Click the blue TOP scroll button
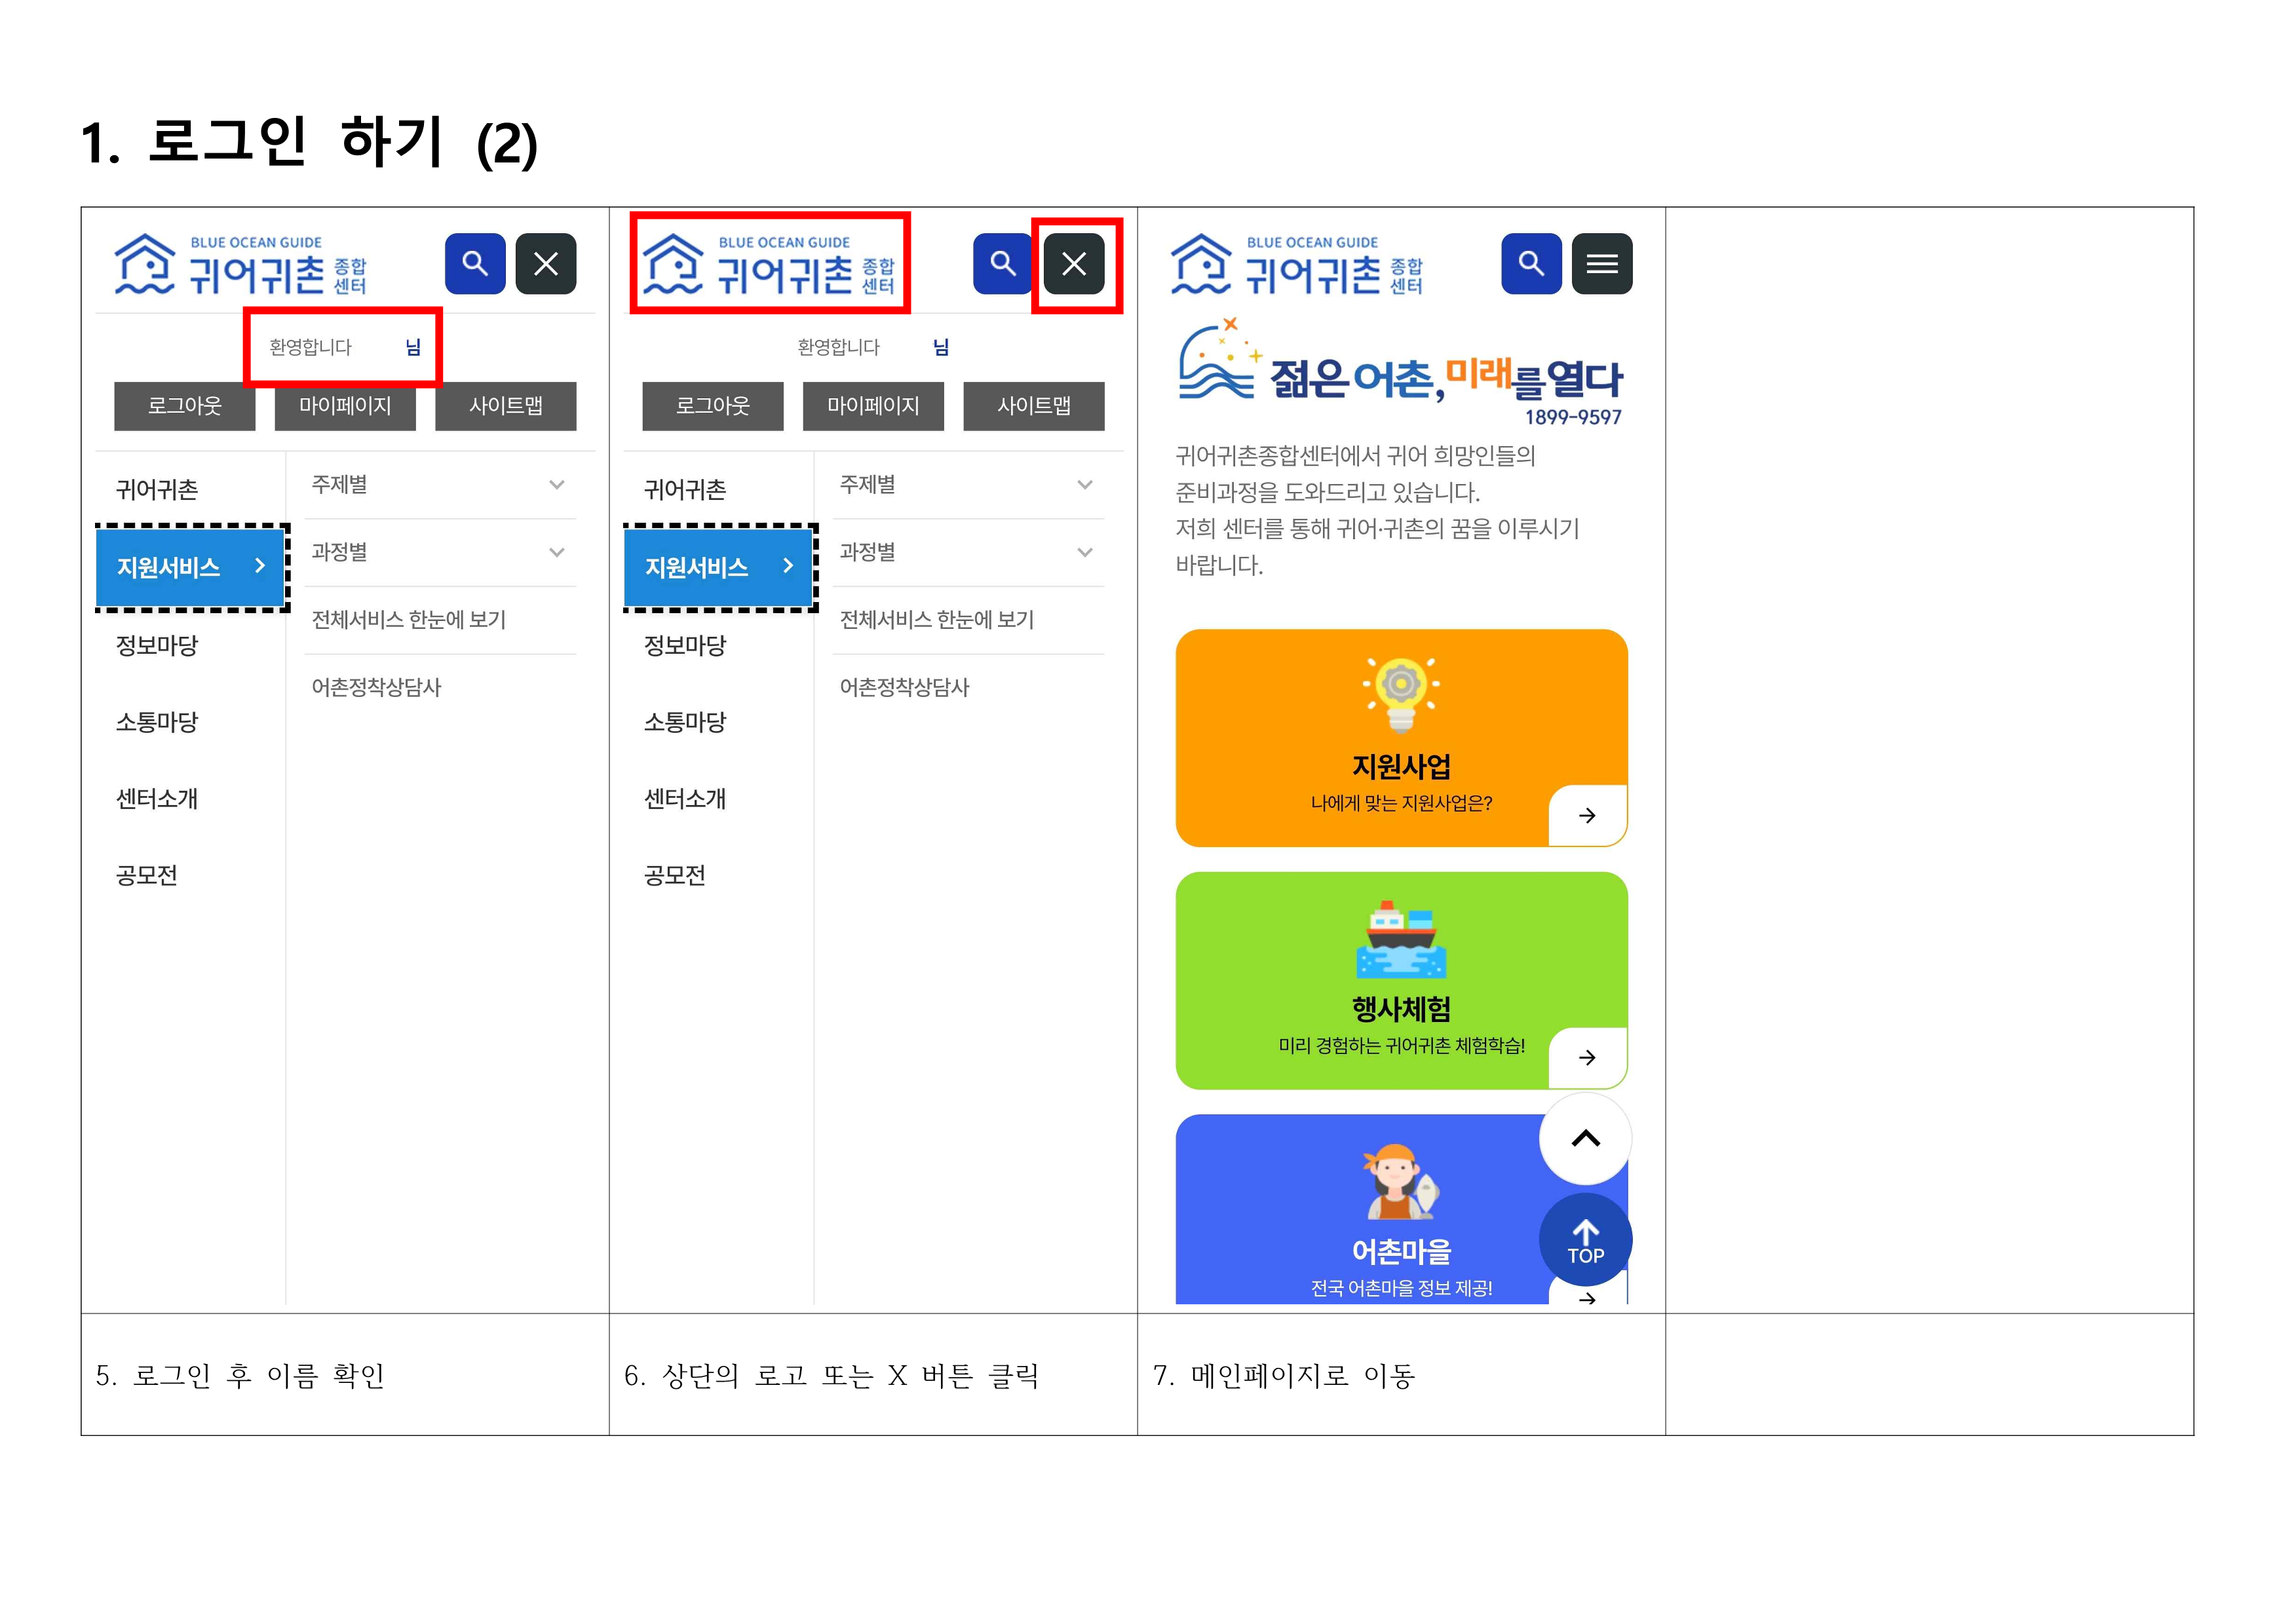The image size is (2296, 1624). (x=1585, y=1240)
